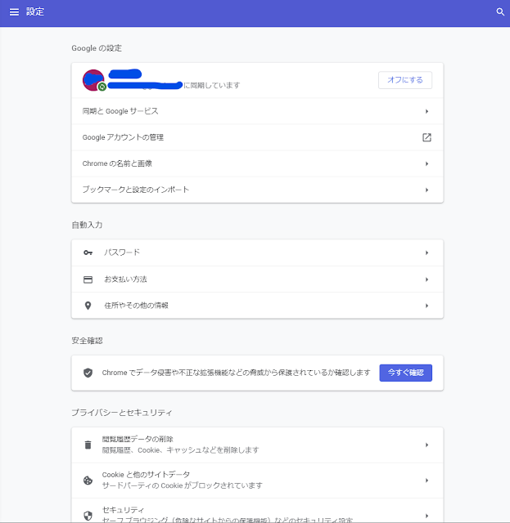
Task: Click the credit card payment icon
Action: coord(88,279)
